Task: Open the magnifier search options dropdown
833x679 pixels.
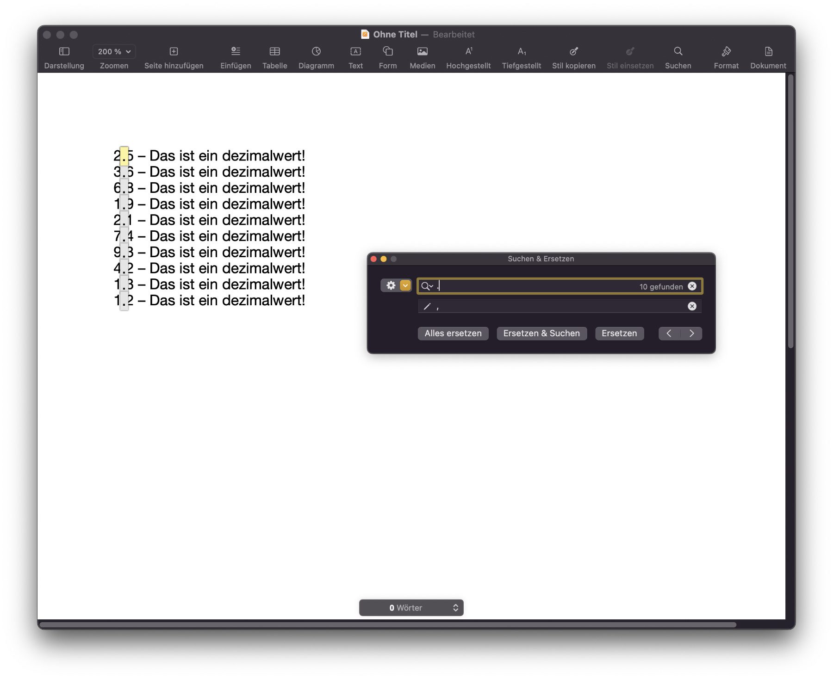Action: (427, 286)
